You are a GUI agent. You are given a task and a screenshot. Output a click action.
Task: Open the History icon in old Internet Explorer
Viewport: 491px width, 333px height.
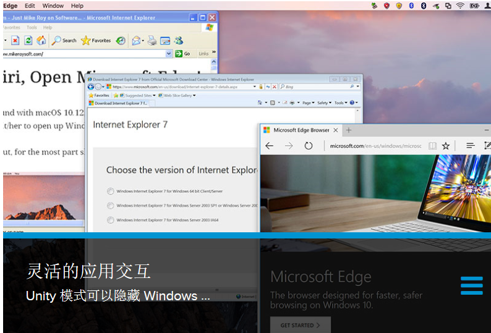click(121, 40)
